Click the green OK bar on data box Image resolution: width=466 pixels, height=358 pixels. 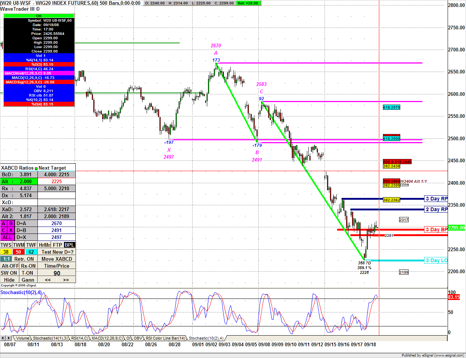pos(39,16)
